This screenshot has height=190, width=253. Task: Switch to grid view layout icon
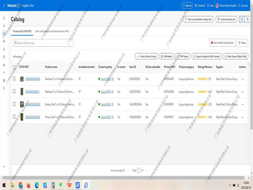click(247, 19)
